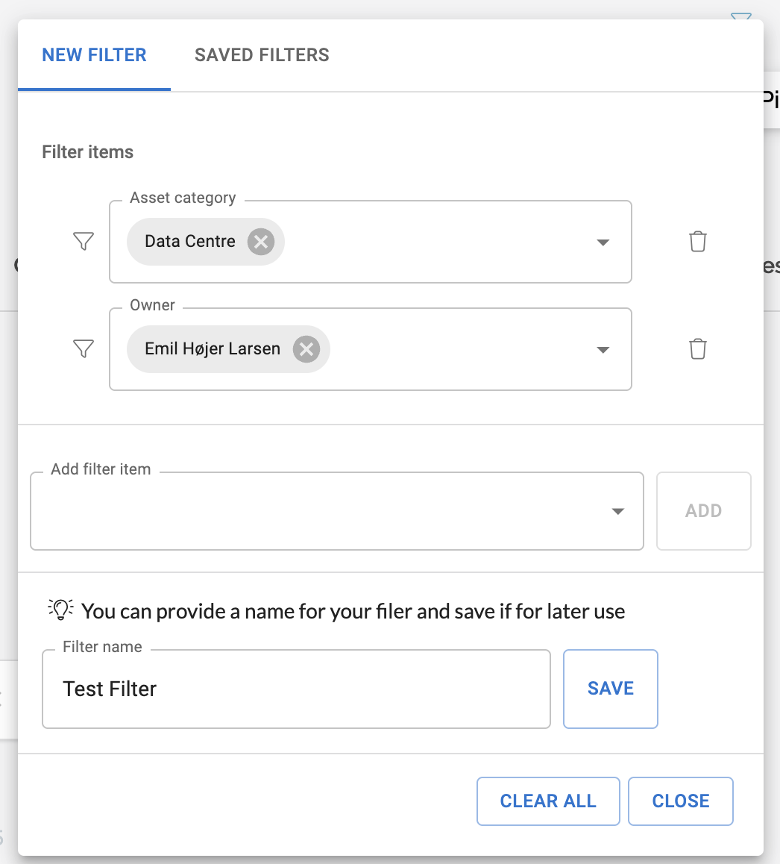This screenshot has width=780, height=864.
Task: Click the Clear All button
Action: pyautogui.click(x=548, y=801)
